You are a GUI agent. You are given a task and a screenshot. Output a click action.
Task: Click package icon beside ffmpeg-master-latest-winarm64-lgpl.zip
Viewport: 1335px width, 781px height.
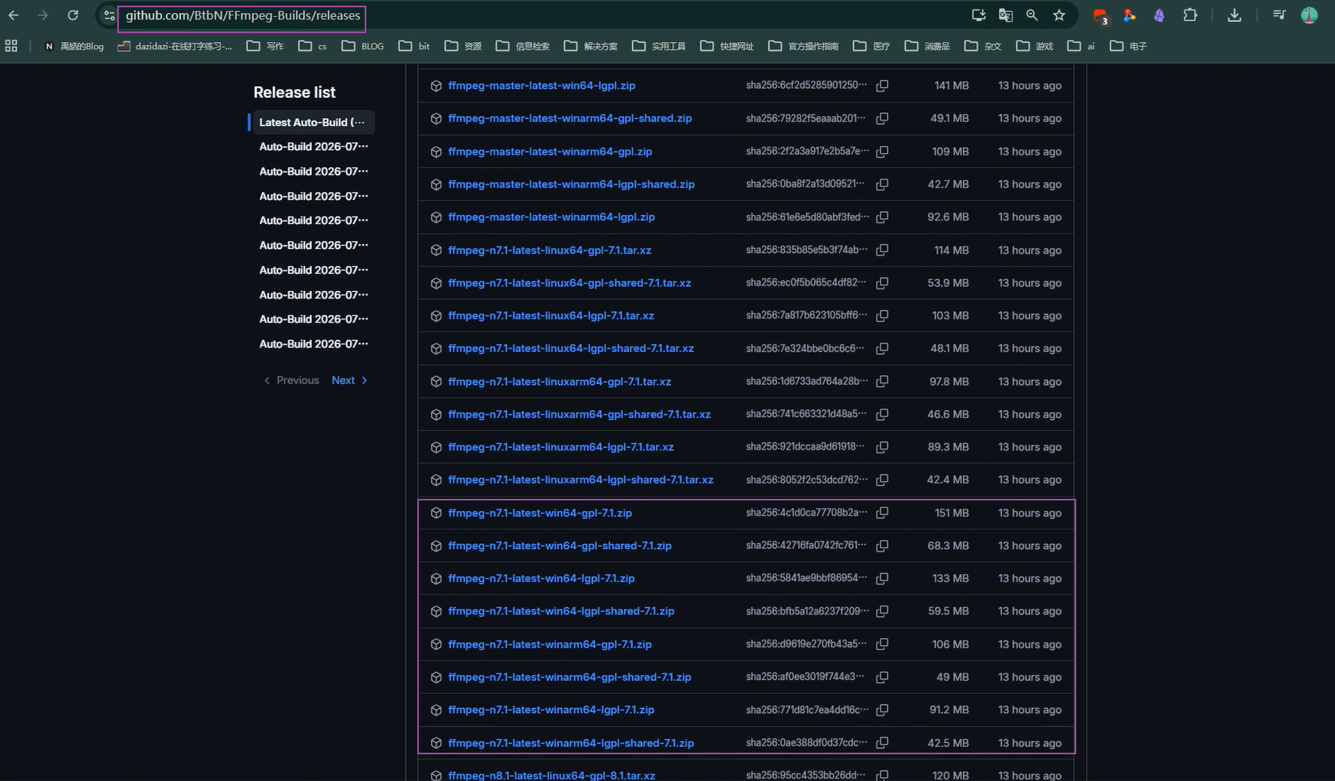pos(436,217)
